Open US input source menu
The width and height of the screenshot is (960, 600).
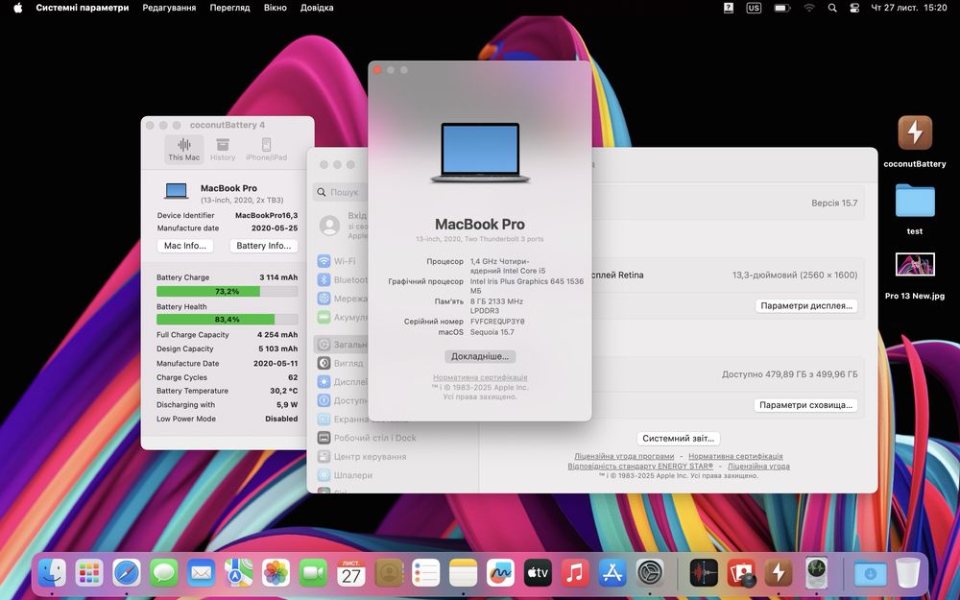click(x=754, y=8)
